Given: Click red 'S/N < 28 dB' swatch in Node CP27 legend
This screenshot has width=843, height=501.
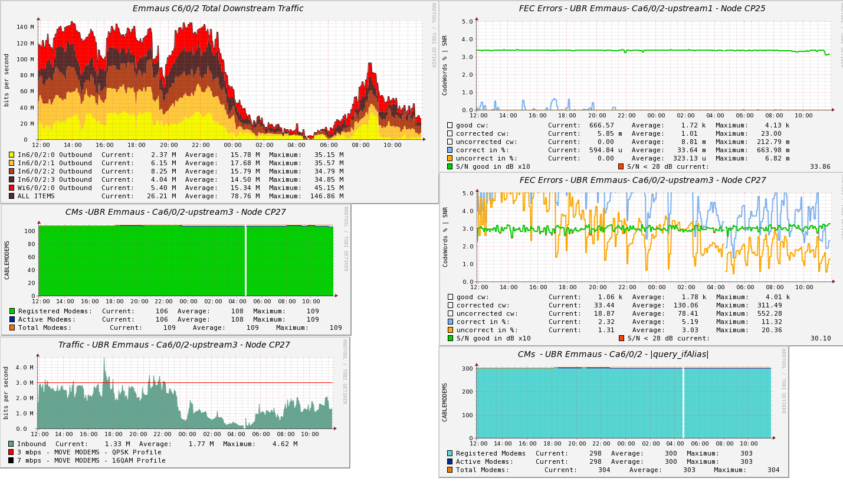Looking at the screenshot, I should [x=621, y=338].
